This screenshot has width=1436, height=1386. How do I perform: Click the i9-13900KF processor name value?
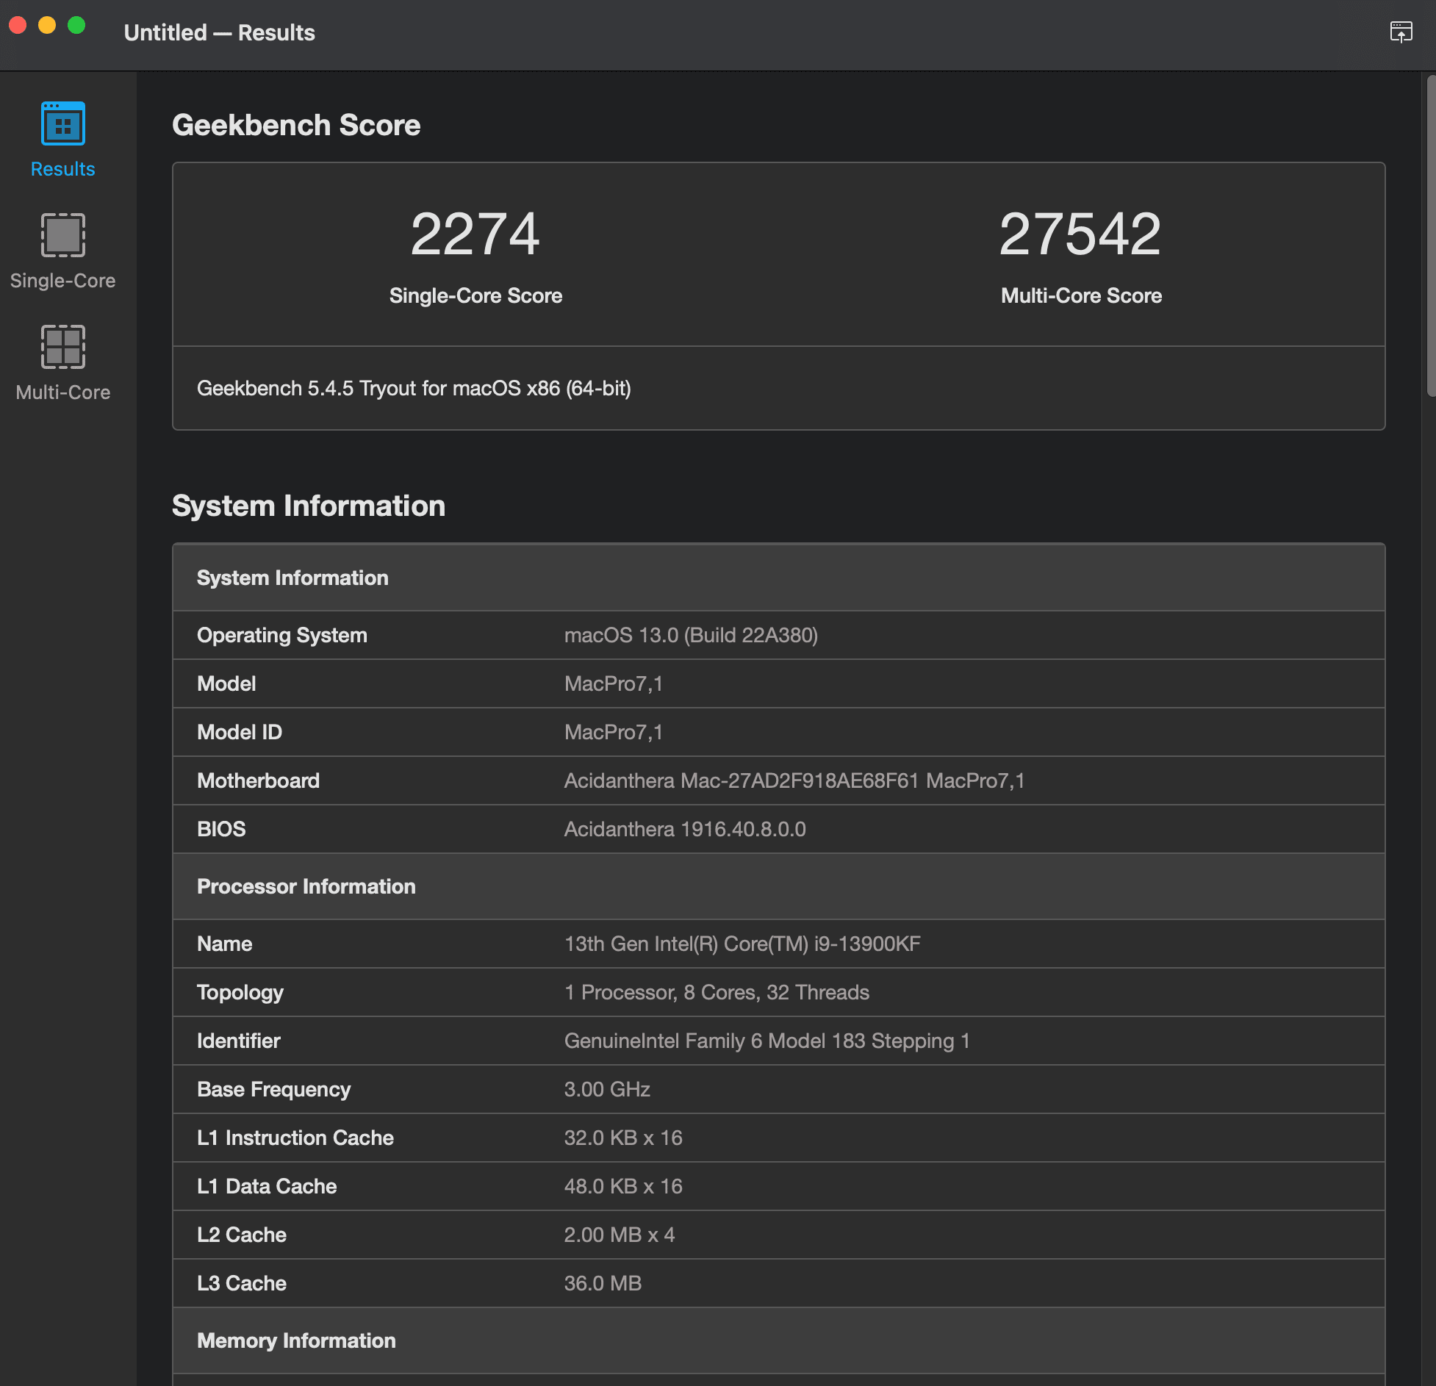click(742, 944)
